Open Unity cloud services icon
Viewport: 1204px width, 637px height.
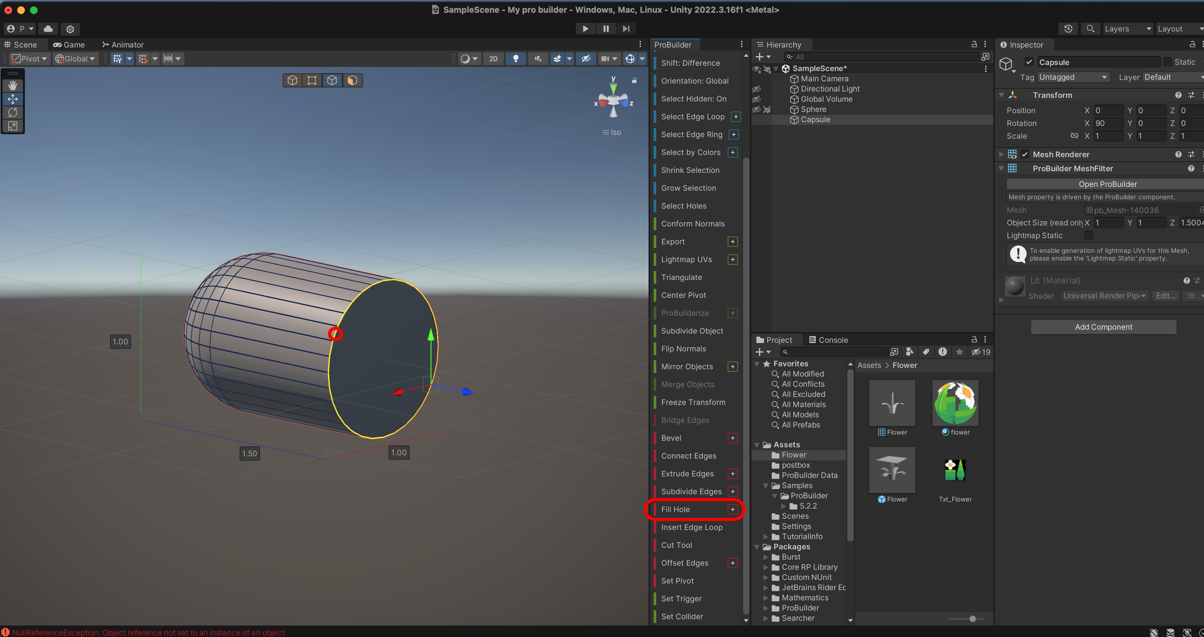[x=48, y=28]
